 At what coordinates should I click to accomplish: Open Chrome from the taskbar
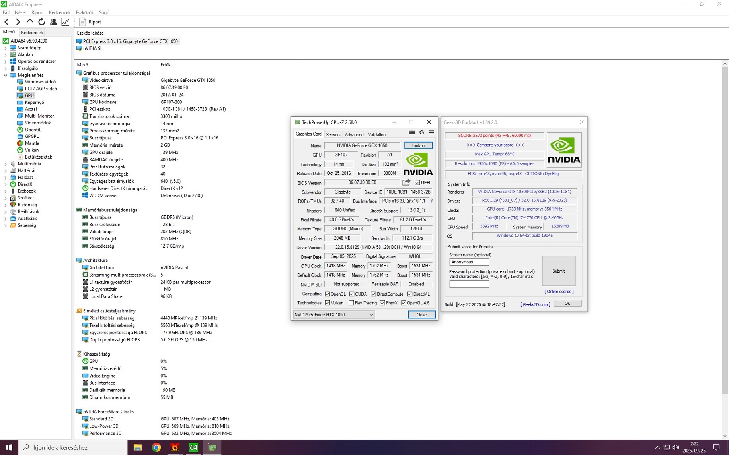point(156,447)
